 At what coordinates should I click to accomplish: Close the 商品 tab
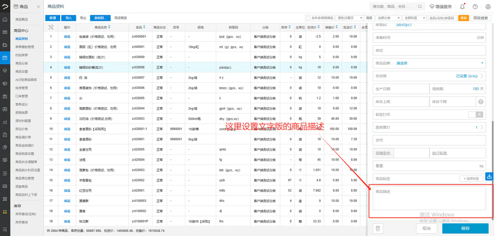coord(38,7)
